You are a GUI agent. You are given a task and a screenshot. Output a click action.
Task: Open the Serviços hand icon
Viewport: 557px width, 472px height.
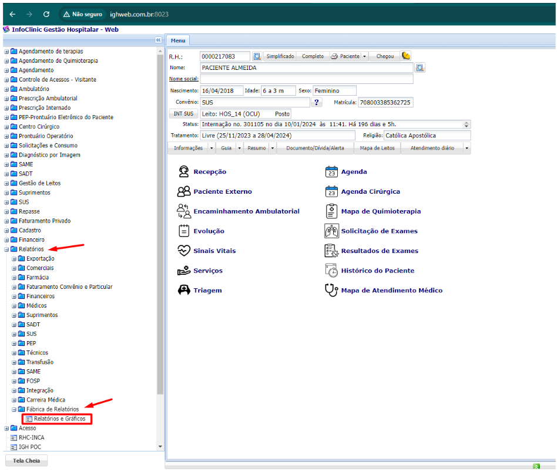coord(184,271)
